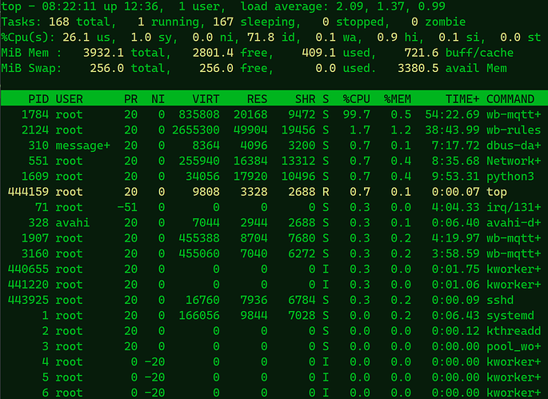Select the %MEM column header
Image resolution: width=548 pixels, height=399 pixels.
click(398, 99)
